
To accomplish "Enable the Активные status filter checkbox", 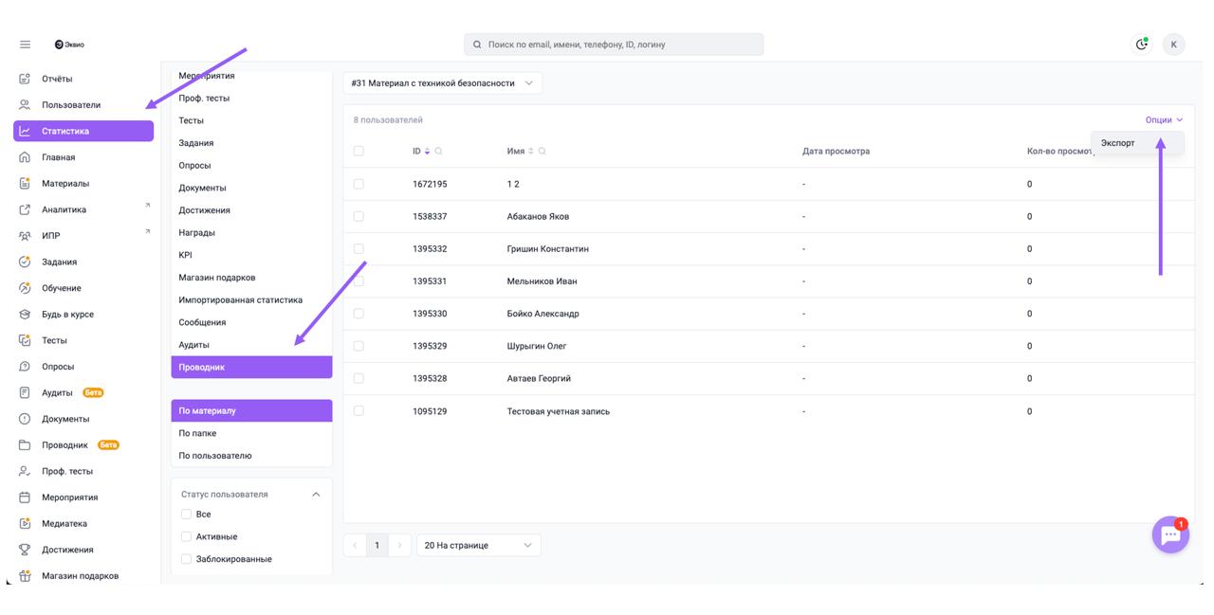I will click(186, 536).
